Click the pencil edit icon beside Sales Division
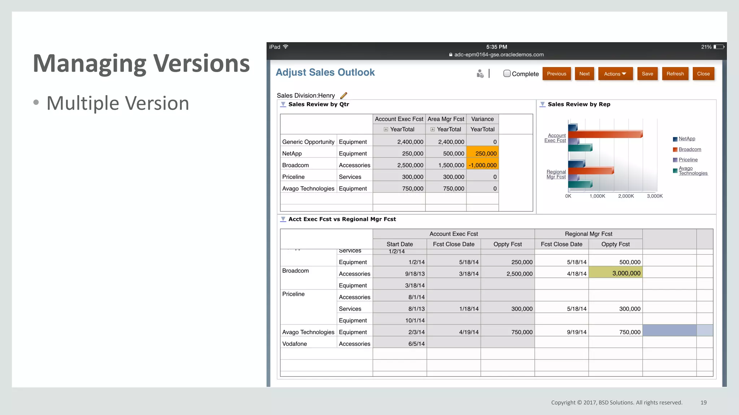Screen dimensions: 739x415 coord(344,95)
